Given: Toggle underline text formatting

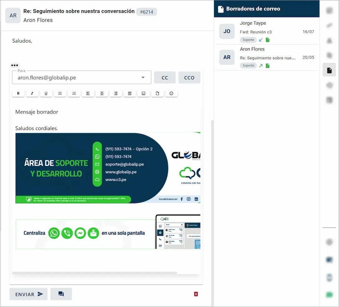Looking at the screenshot, I should click(46, 93).
